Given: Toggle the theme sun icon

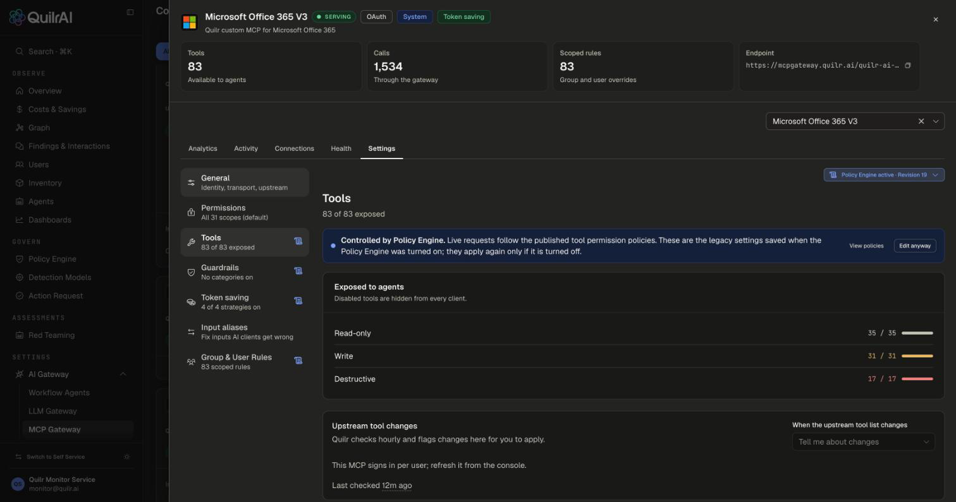Looking at the screenshot, I should [x=127, y=457].
